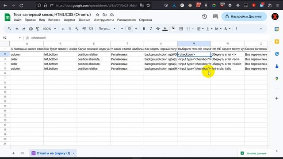This screenshot has height=159, width=283.
Task: Open Tasks side panel icon
Action: click(x=277, y=54)
